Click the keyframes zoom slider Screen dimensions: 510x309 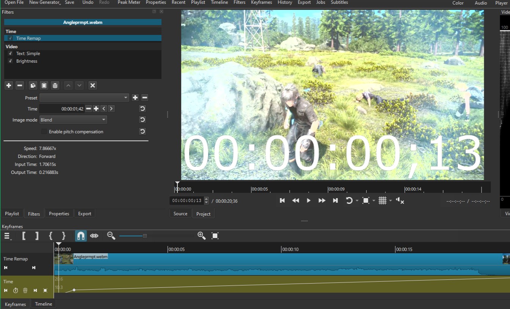[x=145, y=236]
